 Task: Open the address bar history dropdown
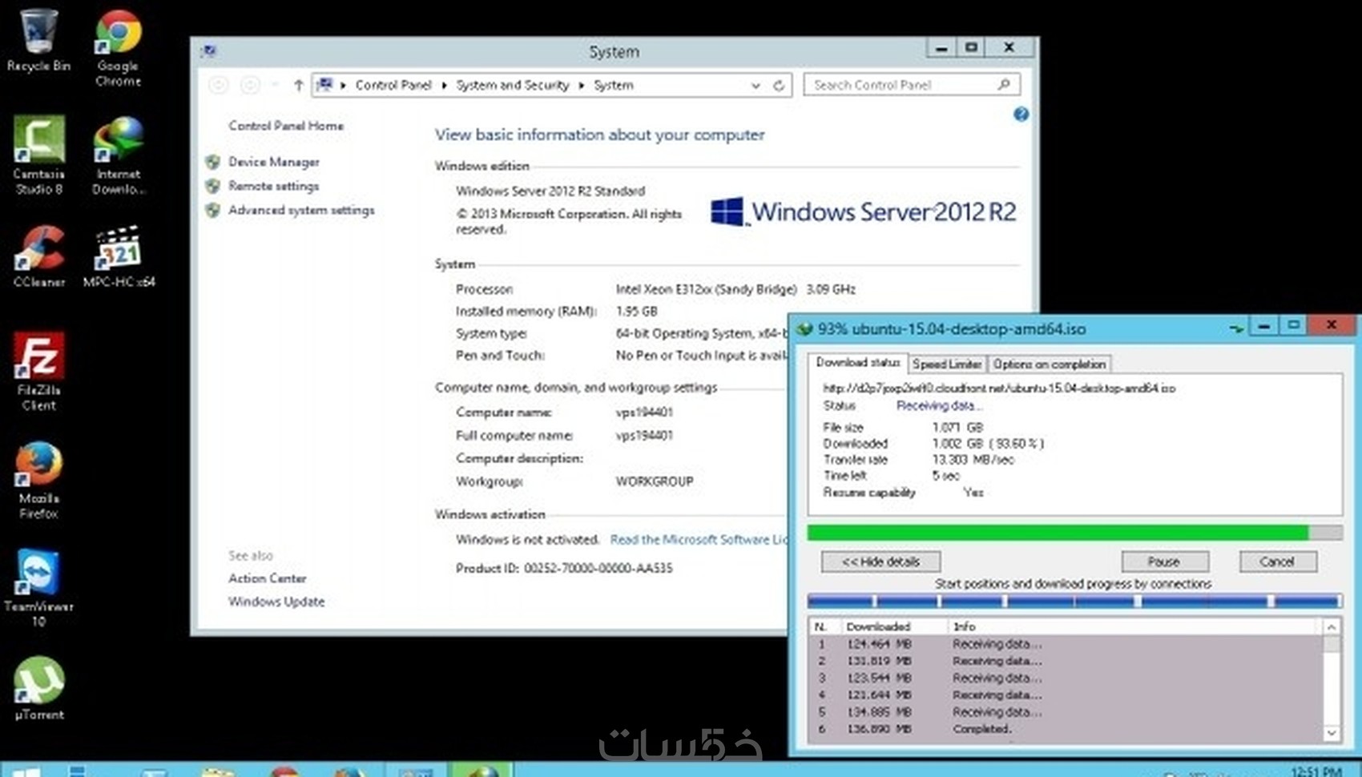pyautogui.click(x=756, y=85)
